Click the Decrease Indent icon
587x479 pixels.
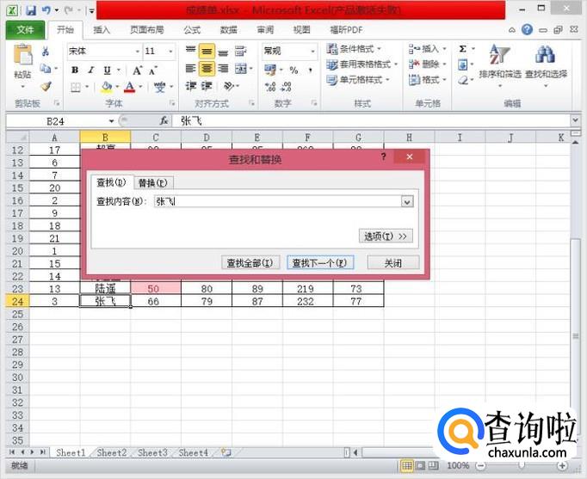pyautogui.click(x=191, y=86)
